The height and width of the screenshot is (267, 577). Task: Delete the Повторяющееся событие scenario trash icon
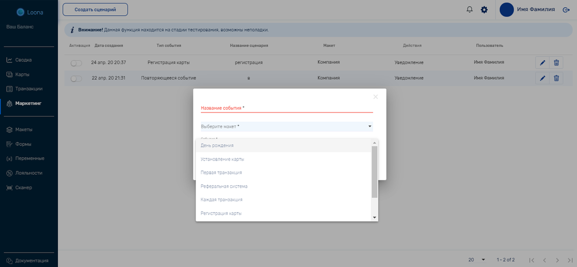click(556, 78)
